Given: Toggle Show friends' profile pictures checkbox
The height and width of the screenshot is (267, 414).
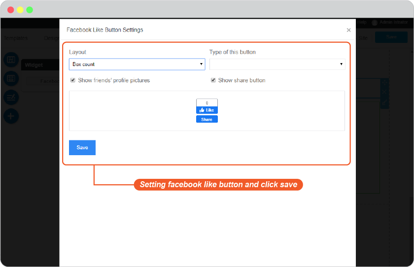Looking at the screenshot, I should pyautogui.click(x=73, y=80).
